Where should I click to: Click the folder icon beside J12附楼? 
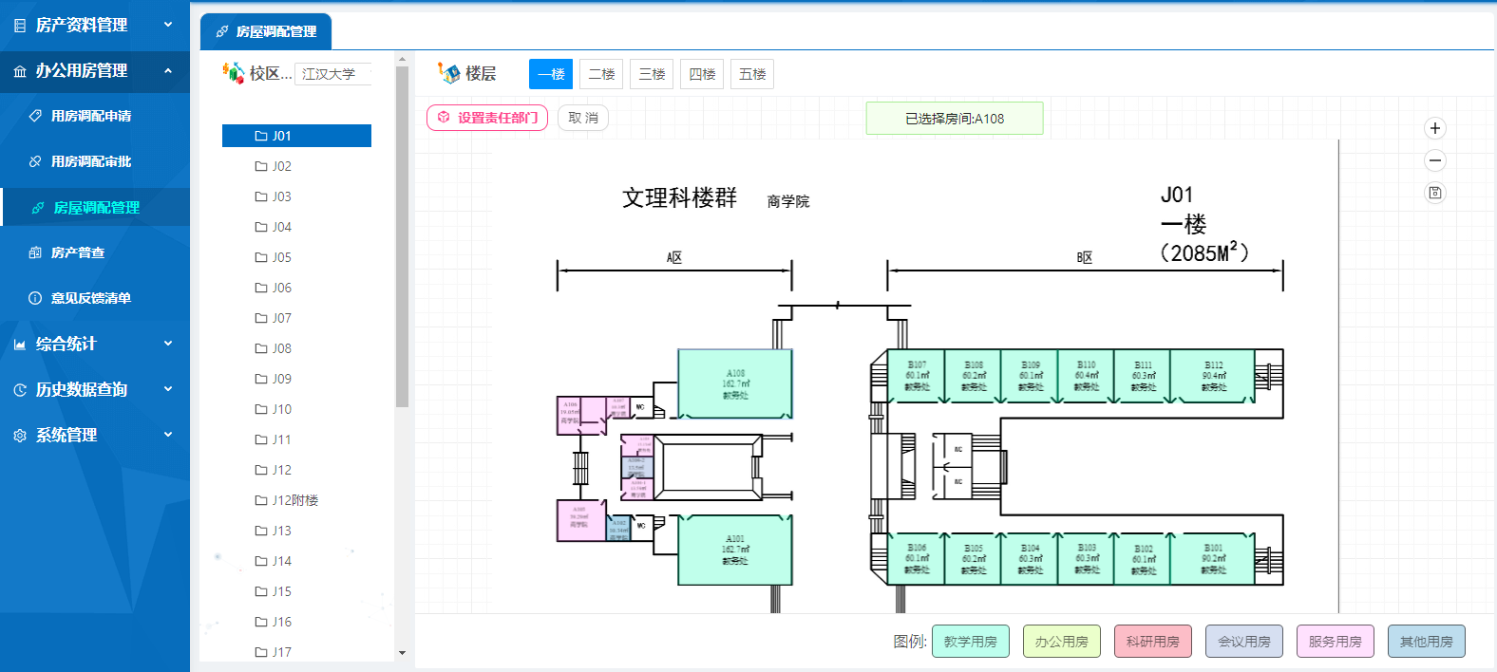click(x=261, y=500)
